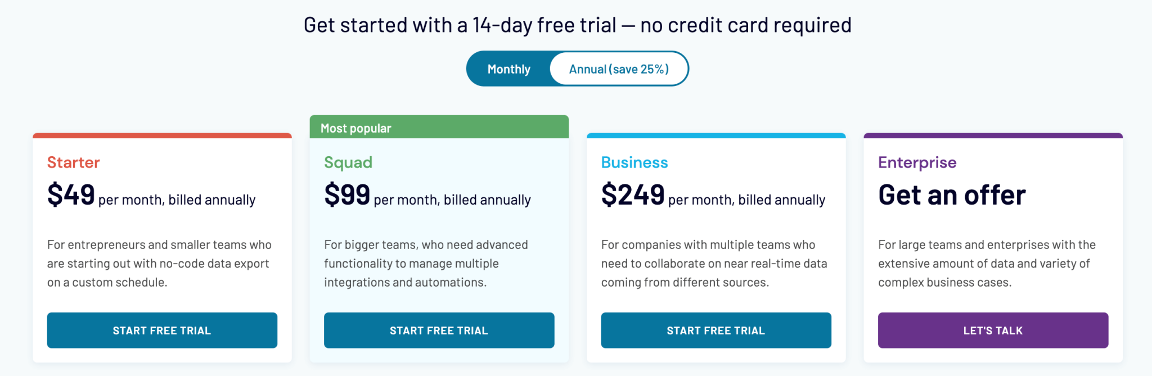
Task: Click the Squad plan title
Action: click(x=348, y=162)
